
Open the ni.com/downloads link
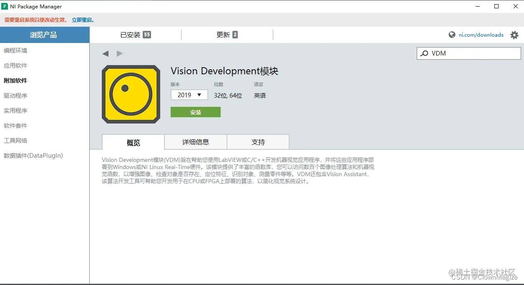(481, 35)
